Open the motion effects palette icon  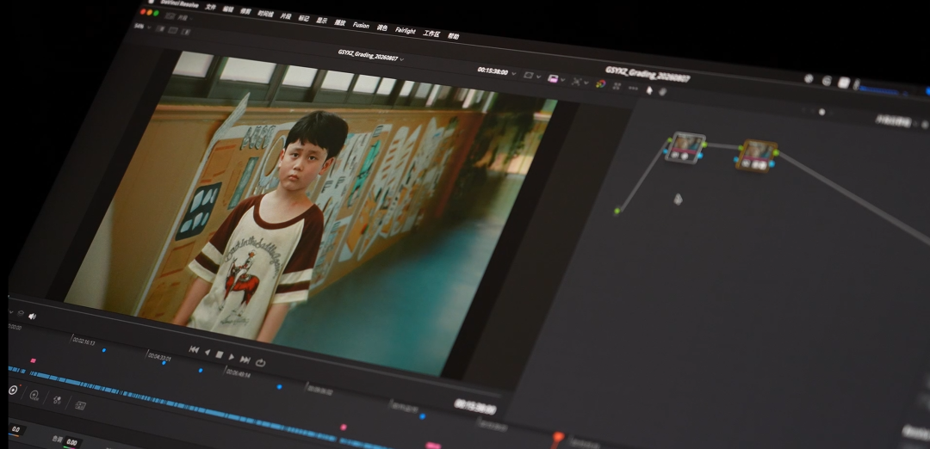tap(81, 405)
